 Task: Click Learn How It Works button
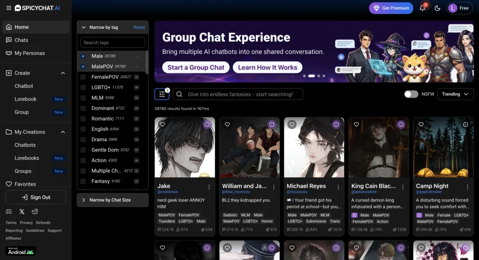click(x=268, y=67)
